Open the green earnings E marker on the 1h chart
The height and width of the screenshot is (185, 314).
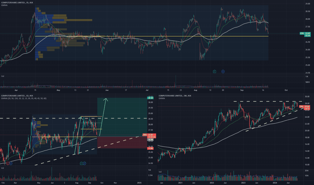(215, 71)
